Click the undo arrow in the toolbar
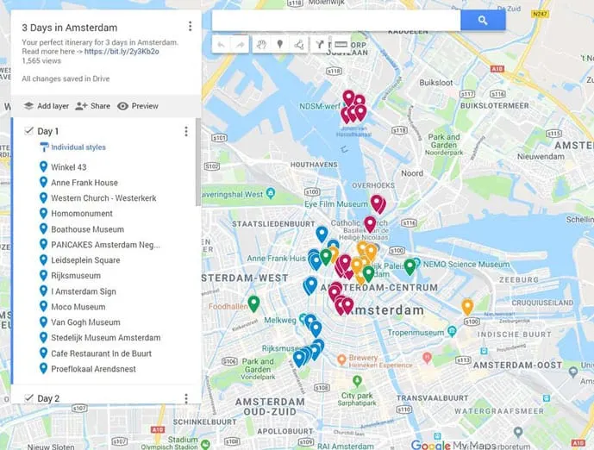 (221, 45)
